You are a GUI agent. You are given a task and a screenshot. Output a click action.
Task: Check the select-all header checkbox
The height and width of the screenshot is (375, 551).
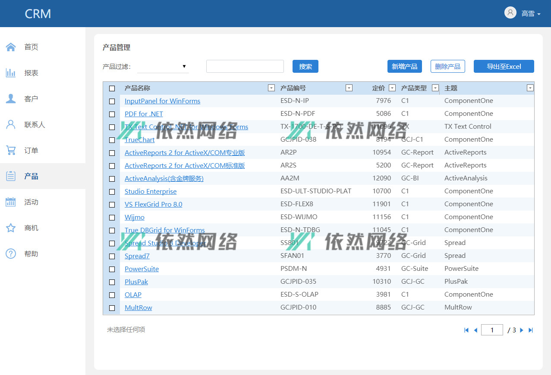coord(112,88)
